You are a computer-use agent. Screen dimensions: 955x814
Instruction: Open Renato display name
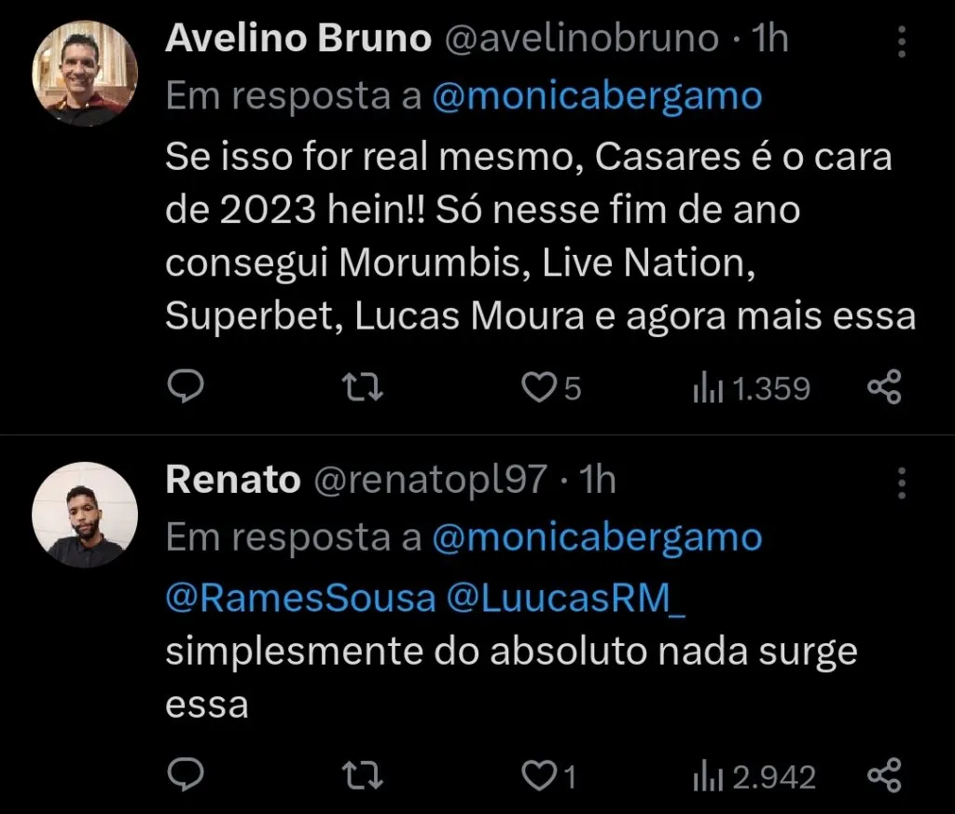(x=233, y=480)
